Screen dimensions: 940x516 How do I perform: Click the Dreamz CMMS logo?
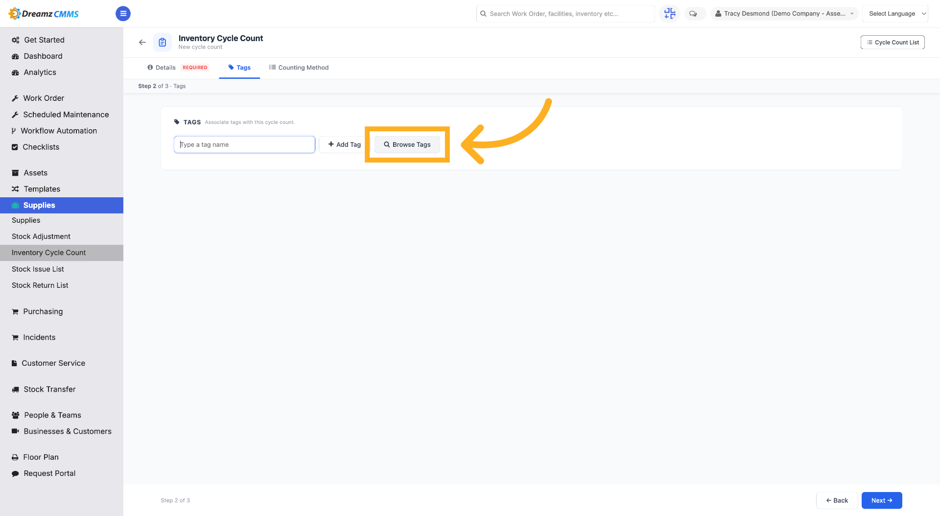click(x=44, y=14)
